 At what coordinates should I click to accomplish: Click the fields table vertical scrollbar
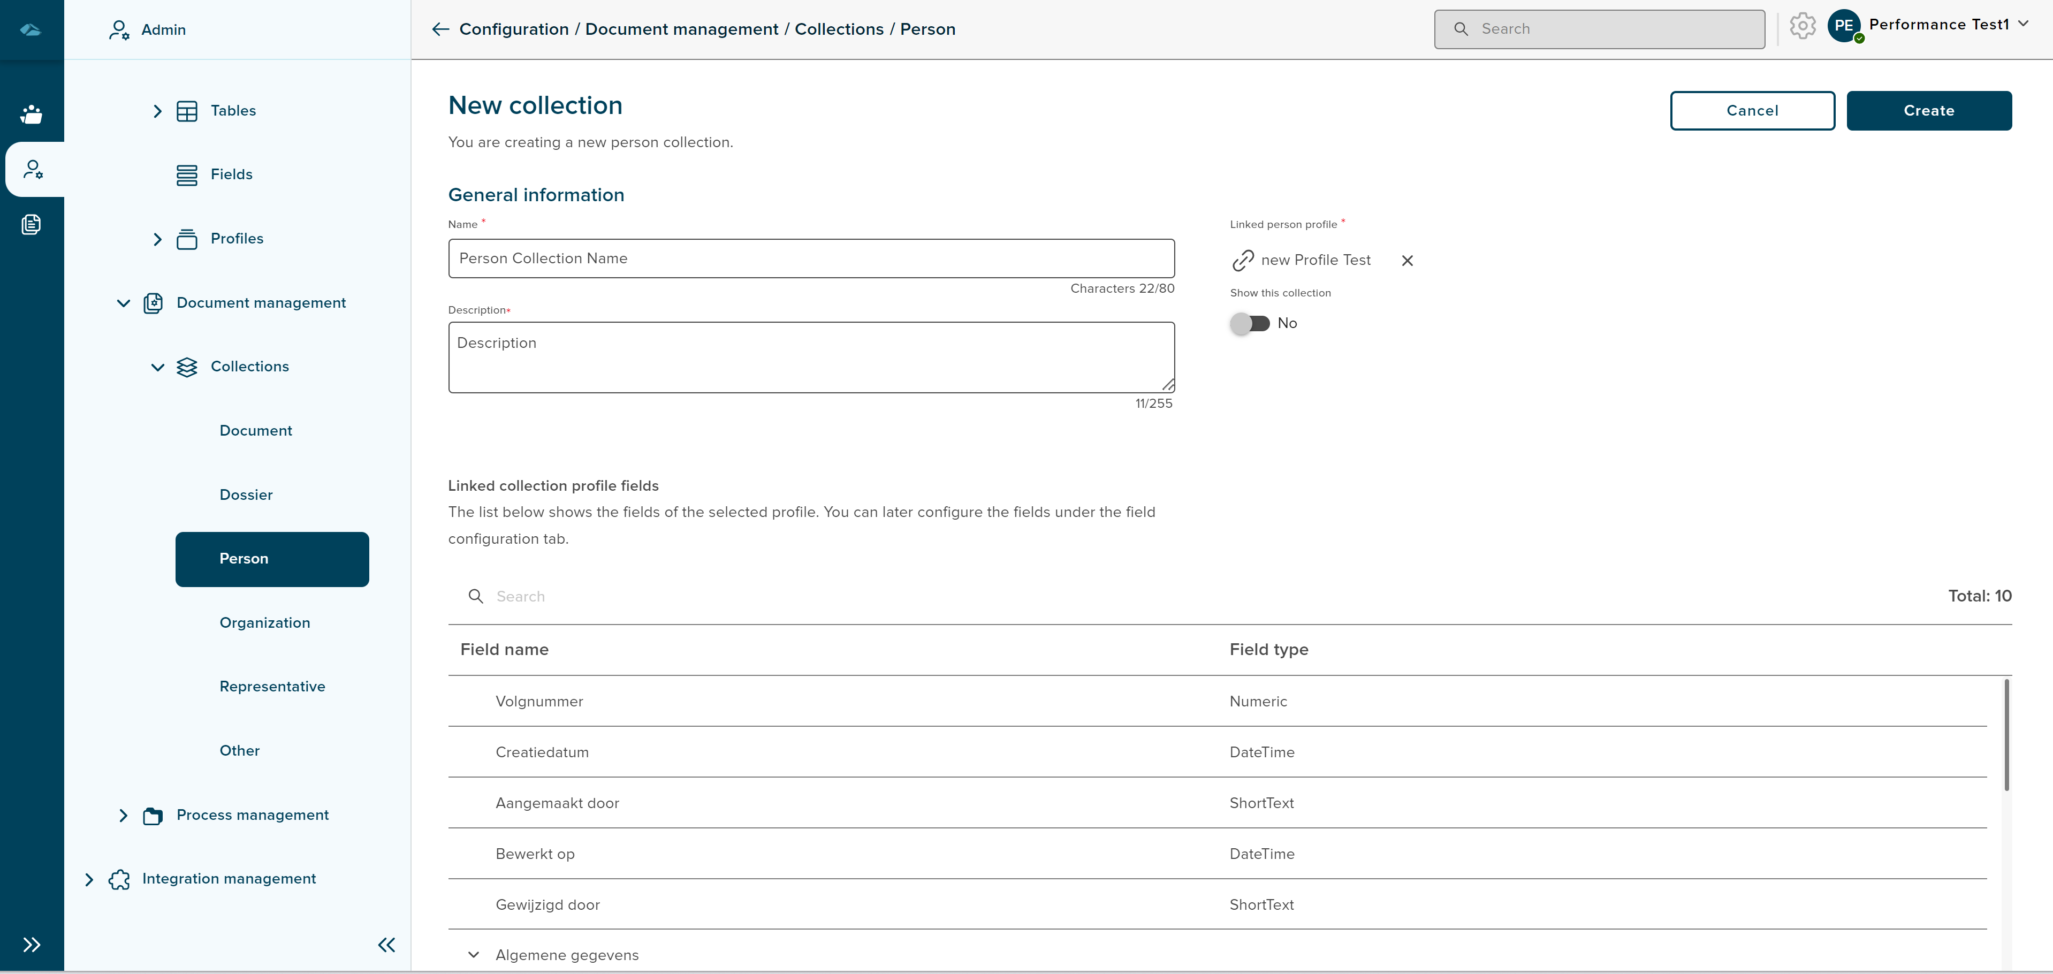point(2006,735)
